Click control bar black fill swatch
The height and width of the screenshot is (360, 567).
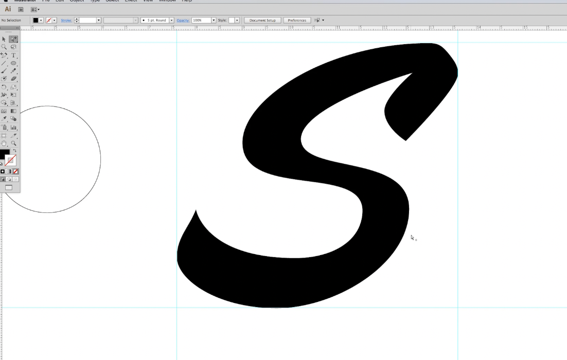(36, 21)
